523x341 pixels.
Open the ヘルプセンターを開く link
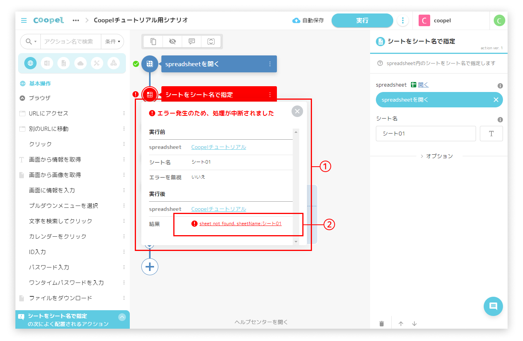coord(261,322)
